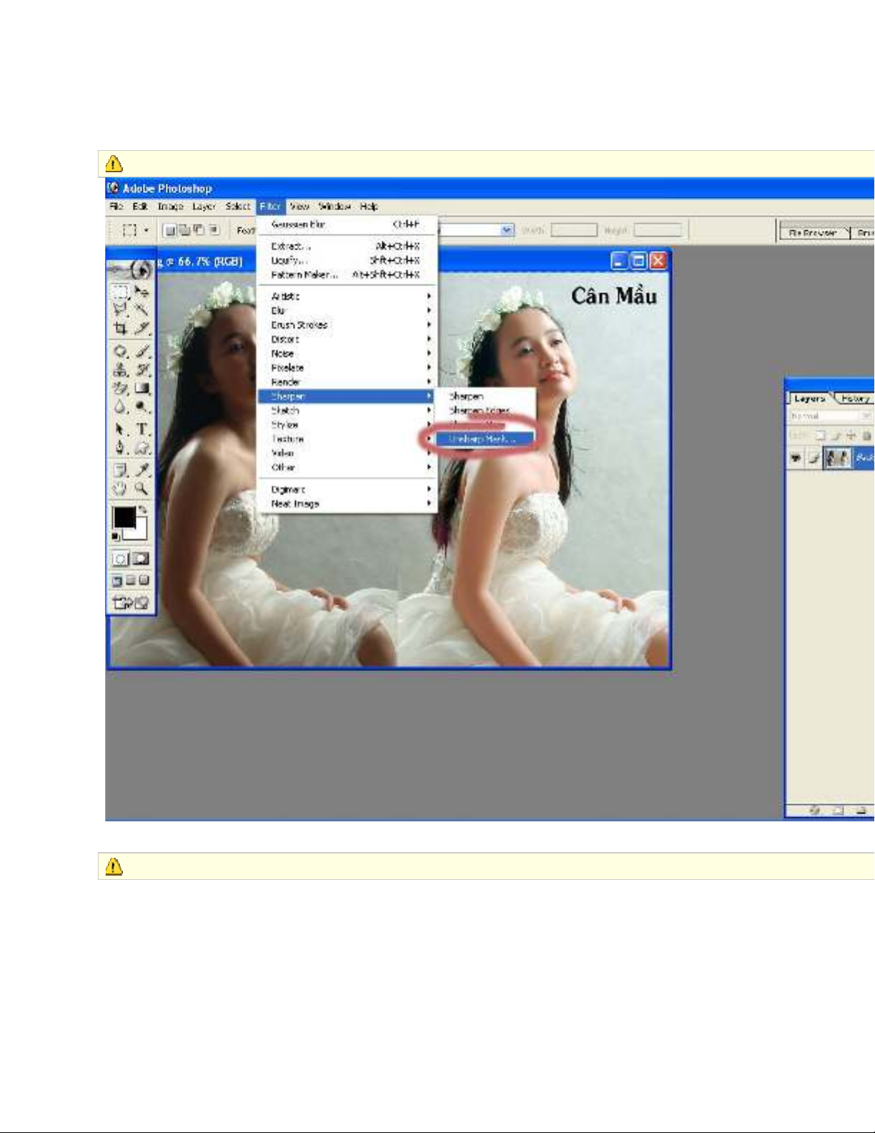
Task: Enable standard screen mode button
Action: (x=117, y=580)
